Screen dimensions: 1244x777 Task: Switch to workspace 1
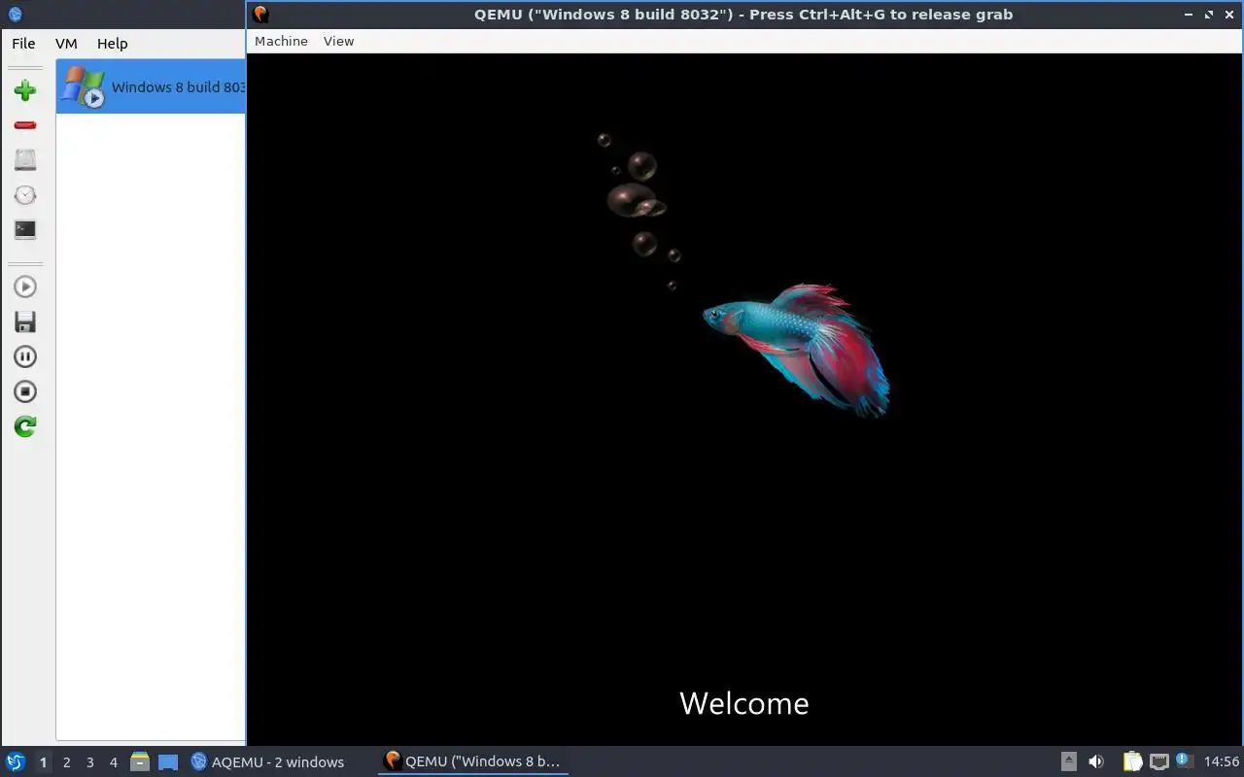[x=43, y=762]
